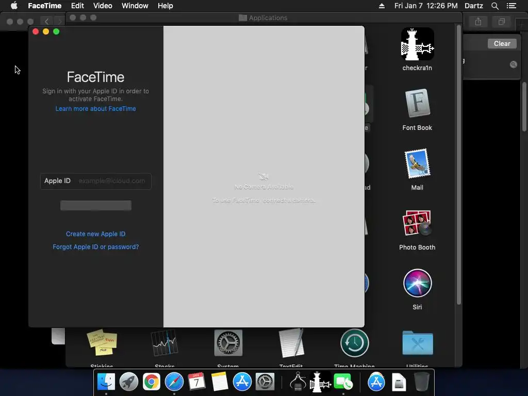Click checkra1n chess icon in Dock

tap(320, 382)
